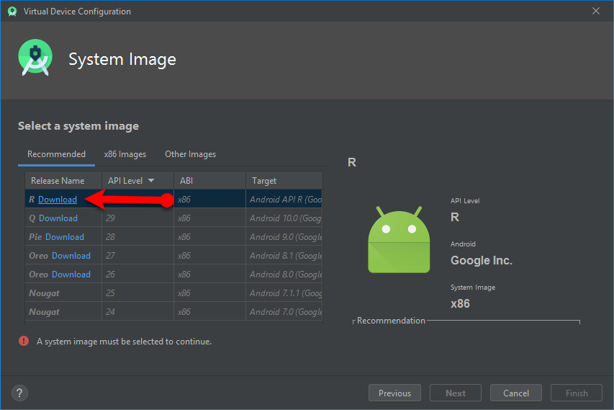Select the Recommended tab
Viewport: 614px width, 410px height.
pyautogui.click(x=56, y=154)
